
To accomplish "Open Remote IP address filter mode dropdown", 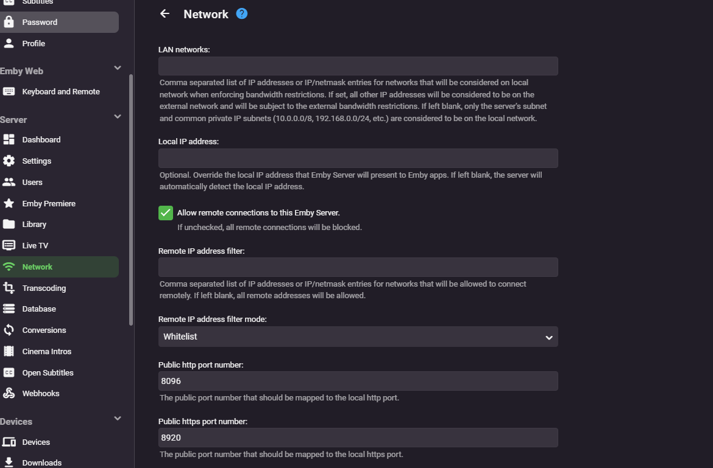I will pos(358,337).
